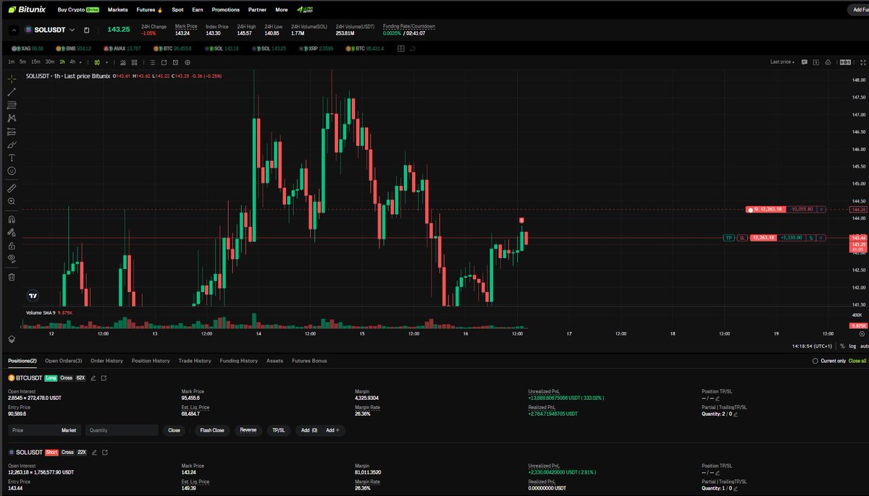Screen dimensions: 869x496
Task: Switch to Position History tab
Action: tap(151, 361)
